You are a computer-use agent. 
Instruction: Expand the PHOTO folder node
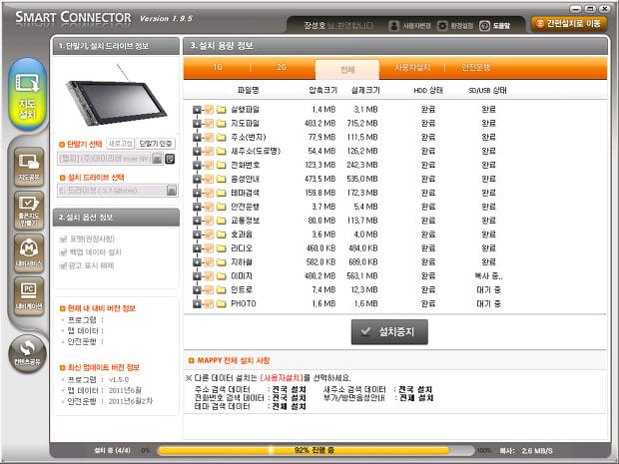coord(198,303)
